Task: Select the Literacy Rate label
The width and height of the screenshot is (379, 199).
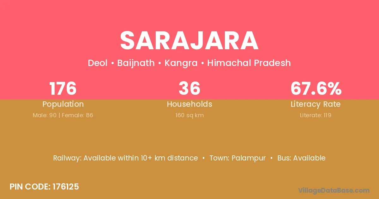Action: (316, 104)
